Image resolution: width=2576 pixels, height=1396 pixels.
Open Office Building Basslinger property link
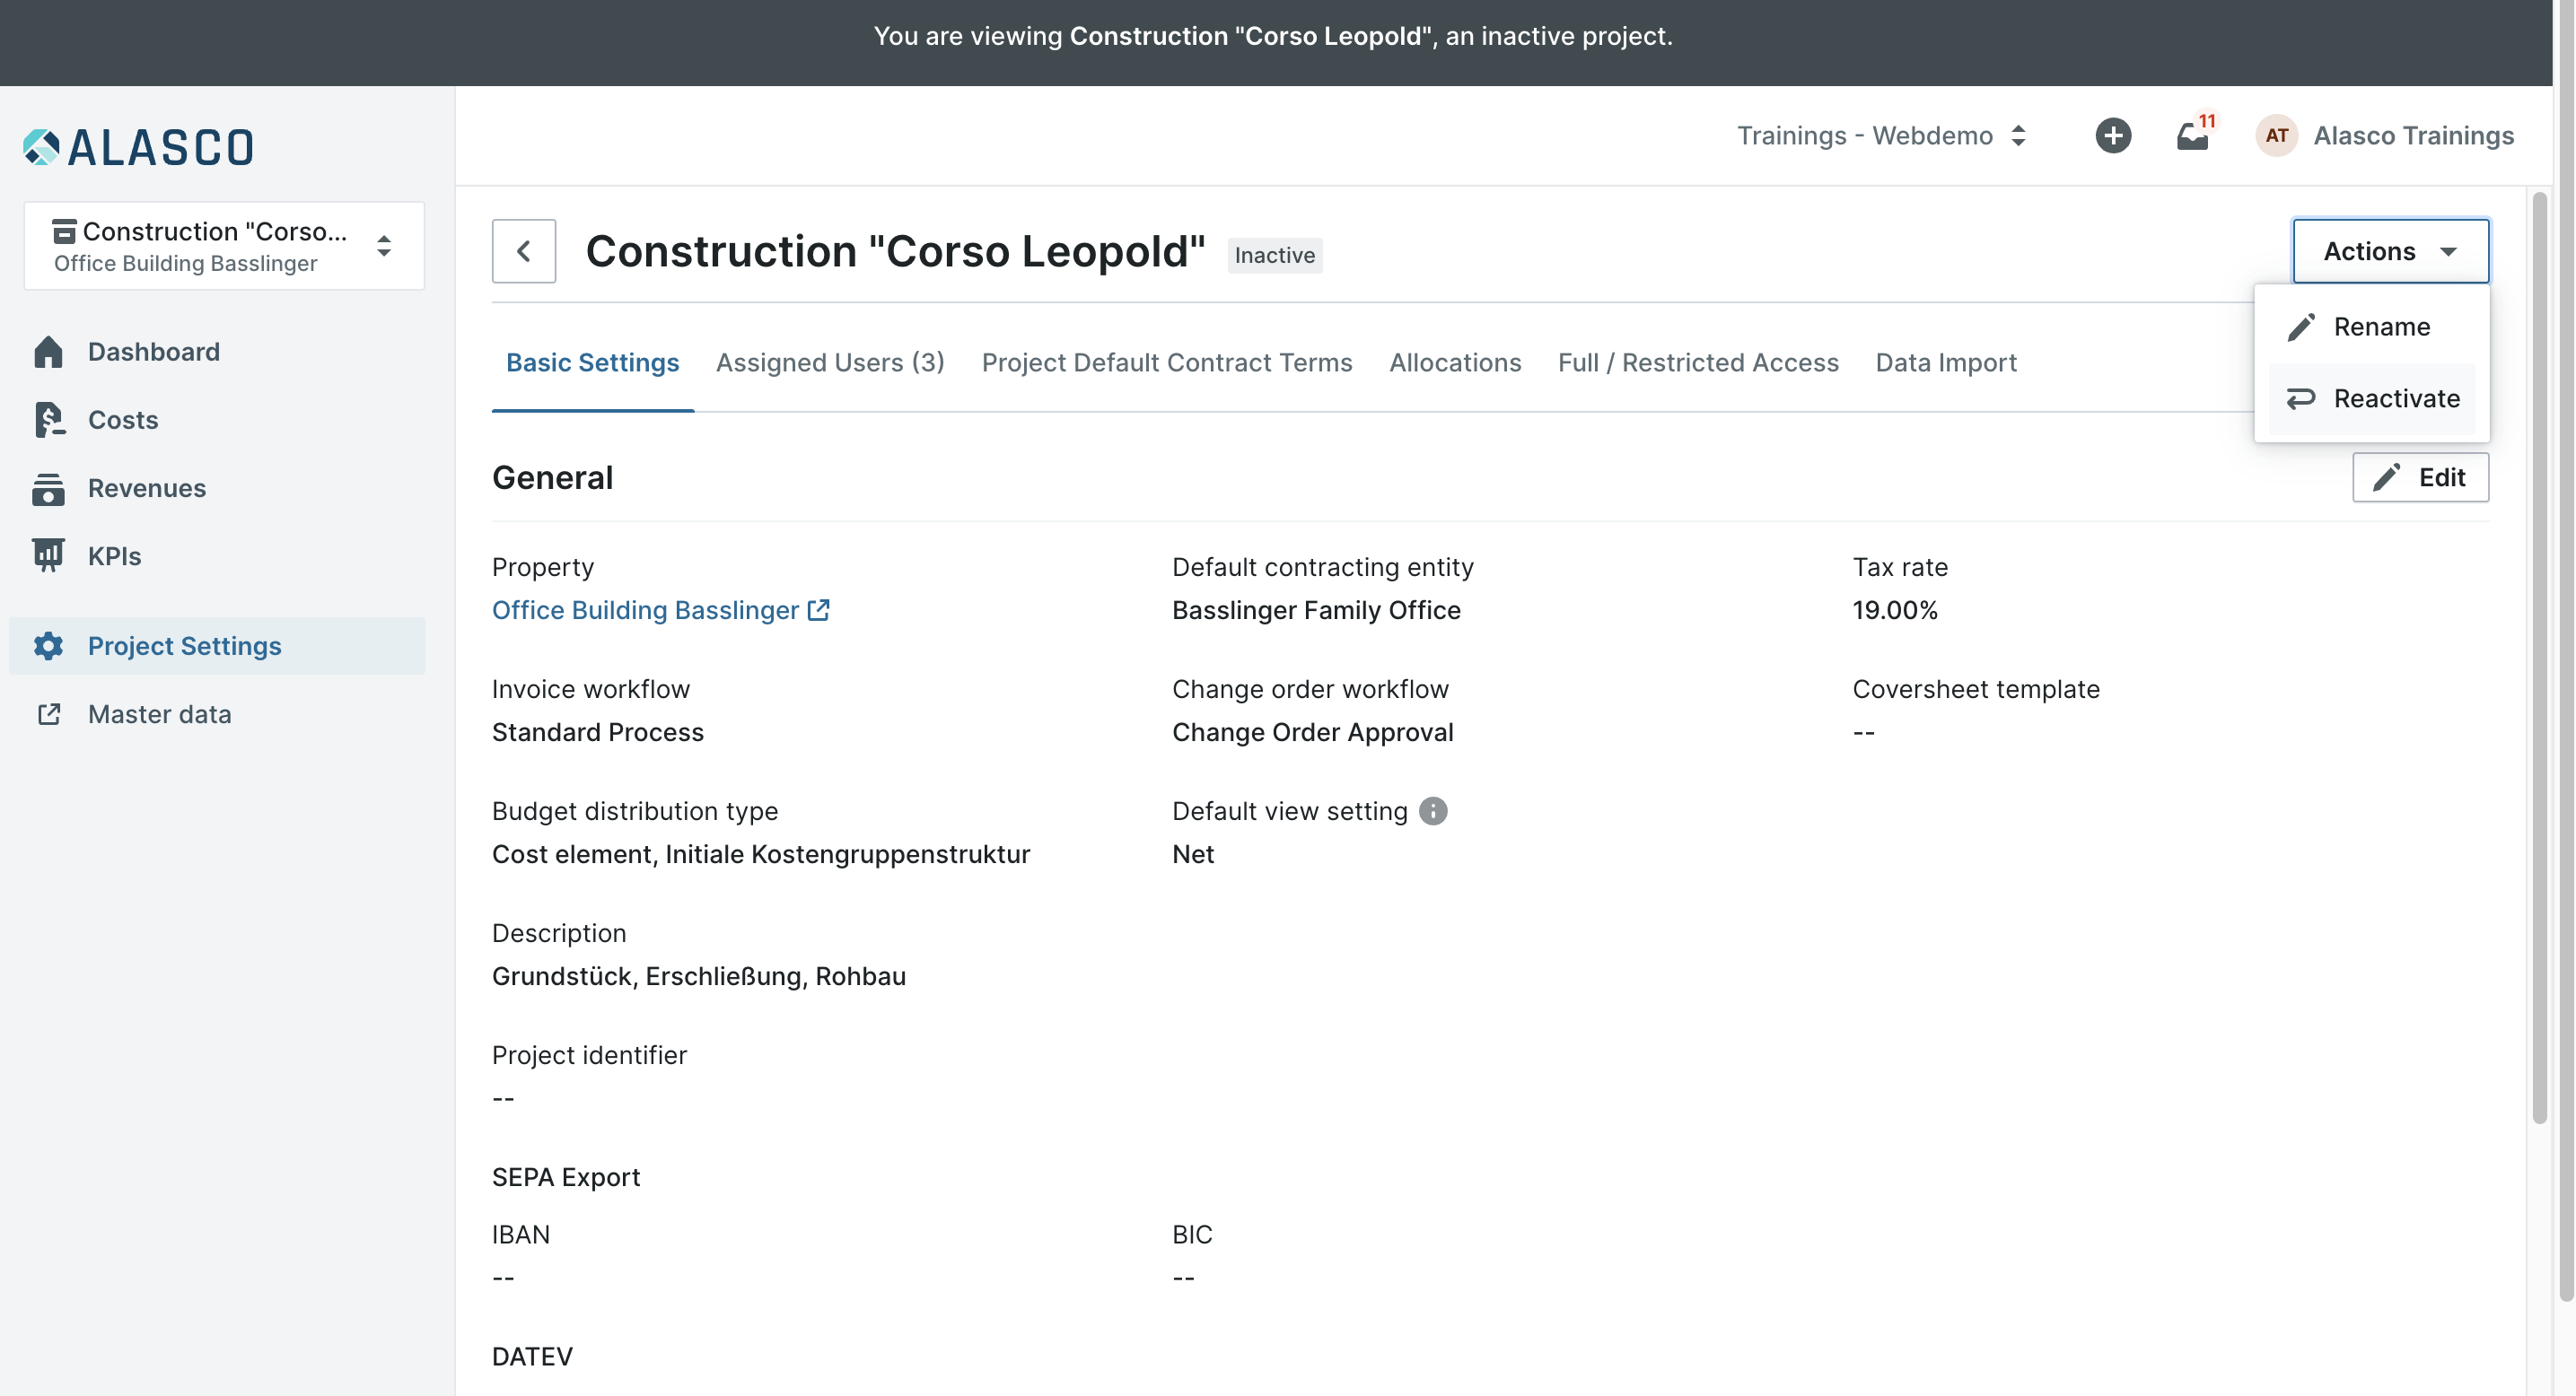(x=645, y=609)
